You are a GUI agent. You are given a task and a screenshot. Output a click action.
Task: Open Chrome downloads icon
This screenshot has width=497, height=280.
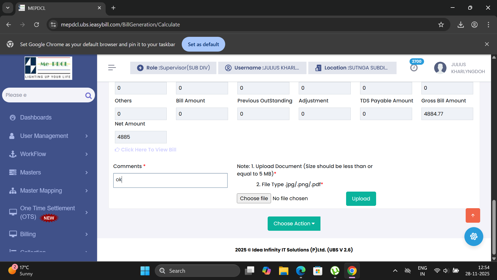tap(461, 25)
